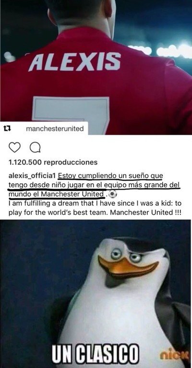Click the ALEXIS name on the jersey
Image resolution: width=192 pixels, height=368 pixels.
pyautogui.click(x=74, y=61)
